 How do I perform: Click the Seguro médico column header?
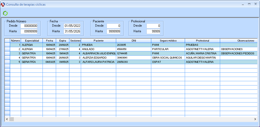(168, 41)
